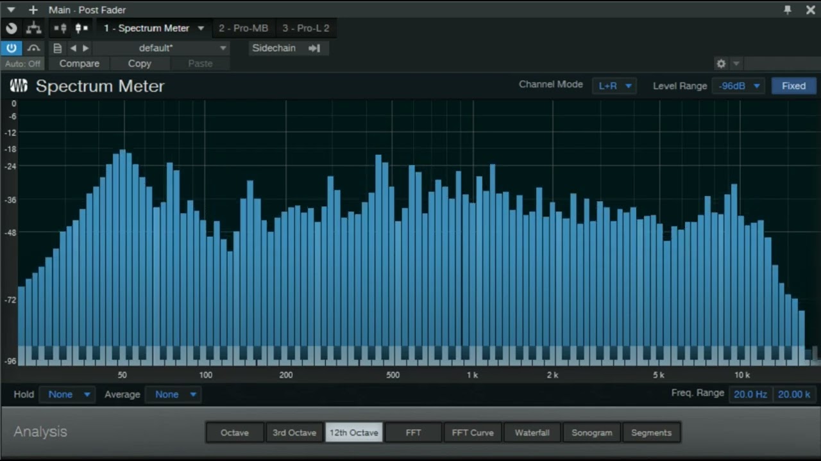Click the PreSonus logo icon
The image size is (821, 461).
pos(19,86)
